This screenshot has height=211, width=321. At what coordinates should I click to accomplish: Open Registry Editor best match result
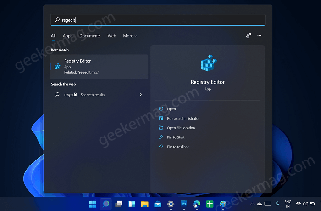[99, 67]
